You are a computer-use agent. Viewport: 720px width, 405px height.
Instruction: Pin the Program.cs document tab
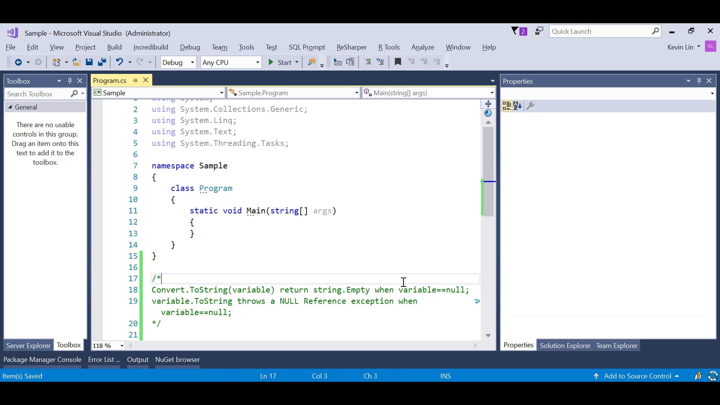135,80
